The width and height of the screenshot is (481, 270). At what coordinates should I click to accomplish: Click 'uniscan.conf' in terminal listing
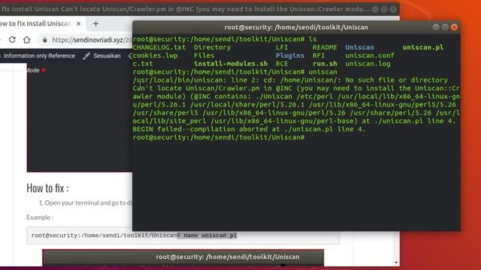pos(370,55)
